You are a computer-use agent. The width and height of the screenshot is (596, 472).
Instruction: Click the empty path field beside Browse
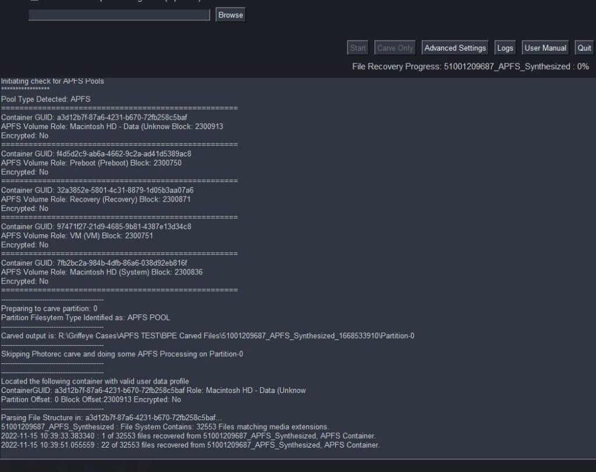(119, 15)
